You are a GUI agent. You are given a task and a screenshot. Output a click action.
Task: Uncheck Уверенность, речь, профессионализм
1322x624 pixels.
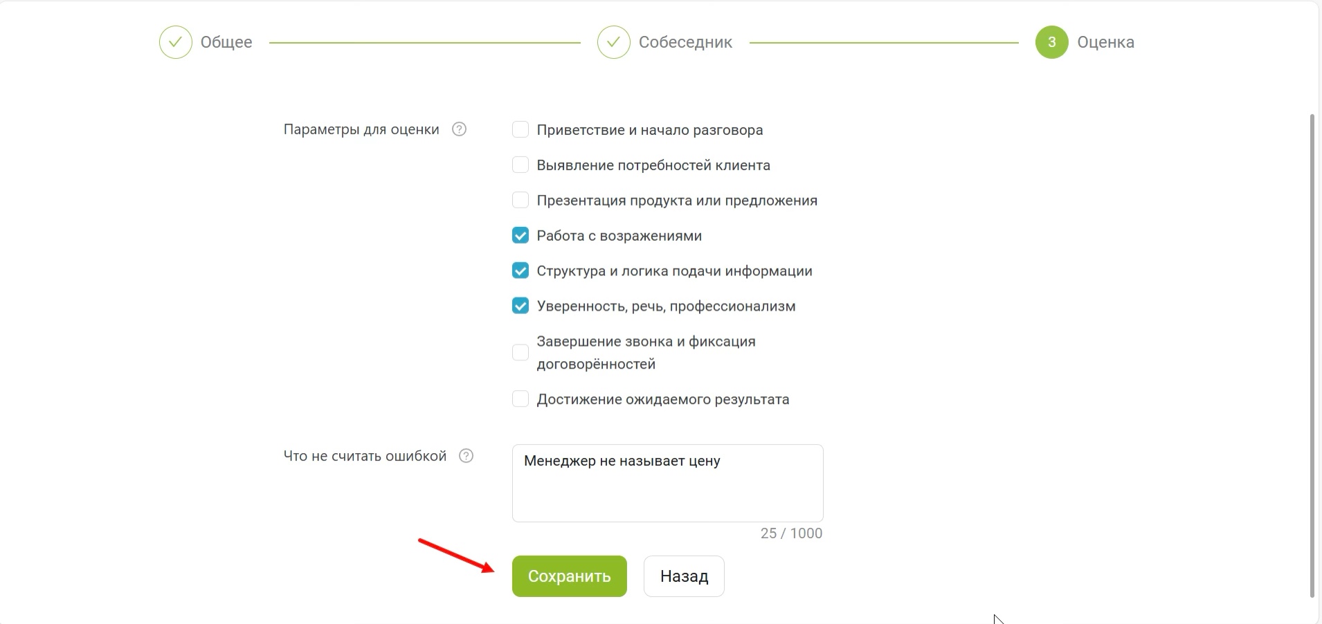(x=520, y=306)
